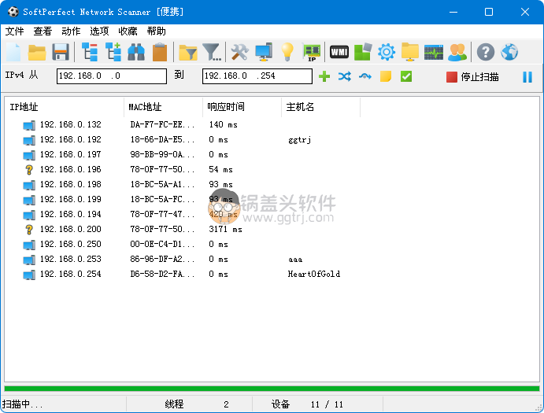Click the end IP field 192.168.0.254
This screenshot has width=544, height=413.
point(257,76)
